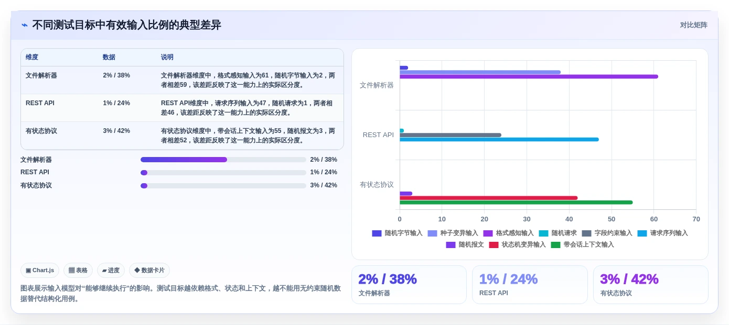Image resolution: width=729 pixels, height=325 pixels.
Task: Click the 有状态协议 progress bar
Action: point(223,186)
